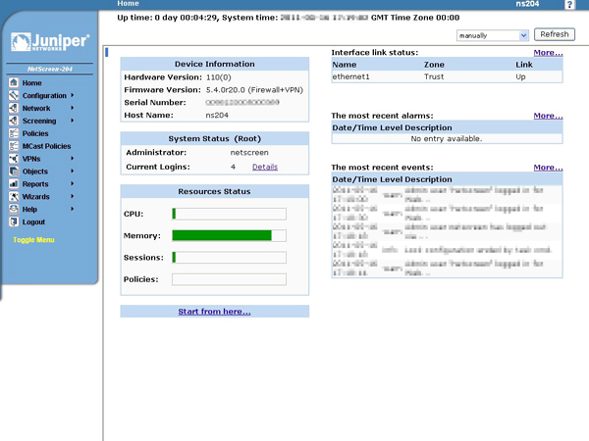589x441 pixels.
Task: Click the Configuration wrench icon
Action: click(14, 95)
